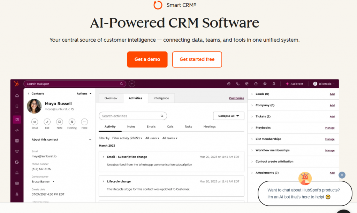Expand the Company (0) section

pyautogui.click(x=252, y=105)
